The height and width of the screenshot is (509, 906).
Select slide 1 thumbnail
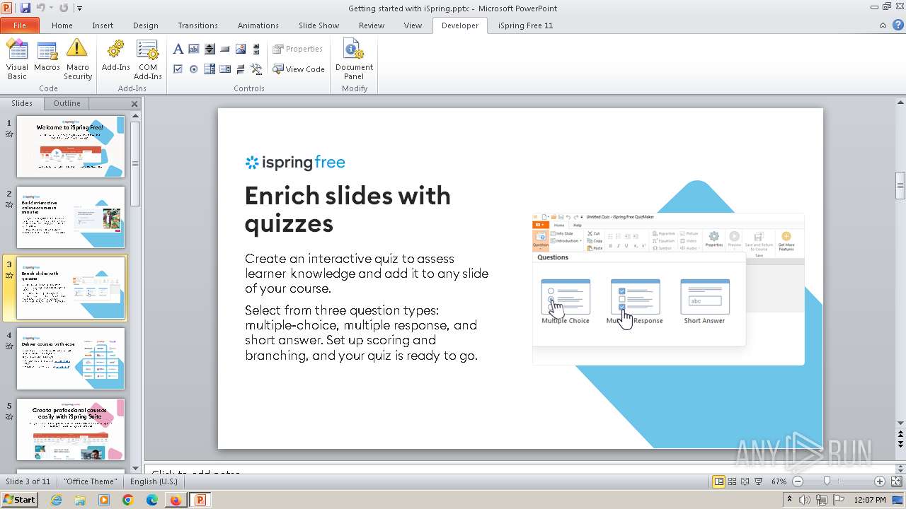click(71, 146)
